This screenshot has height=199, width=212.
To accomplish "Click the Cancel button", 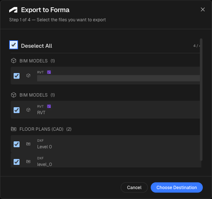I will click(134, 188).
